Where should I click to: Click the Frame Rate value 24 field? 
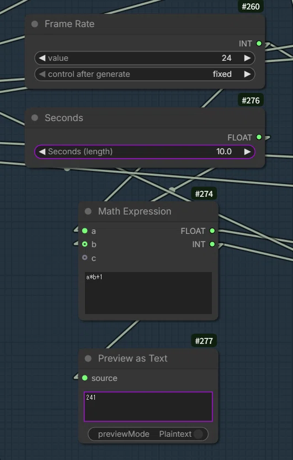pos(145,58)
